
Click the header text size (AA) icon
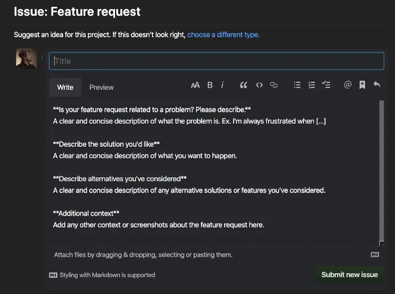pyautogui.click(x=195, y=85)
